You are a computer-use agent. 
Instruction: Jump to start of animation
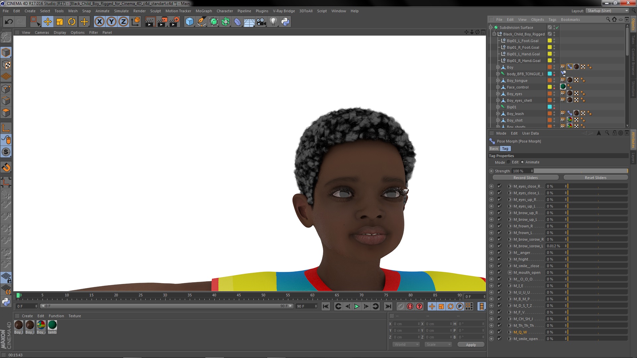click(x=326, y=306)
